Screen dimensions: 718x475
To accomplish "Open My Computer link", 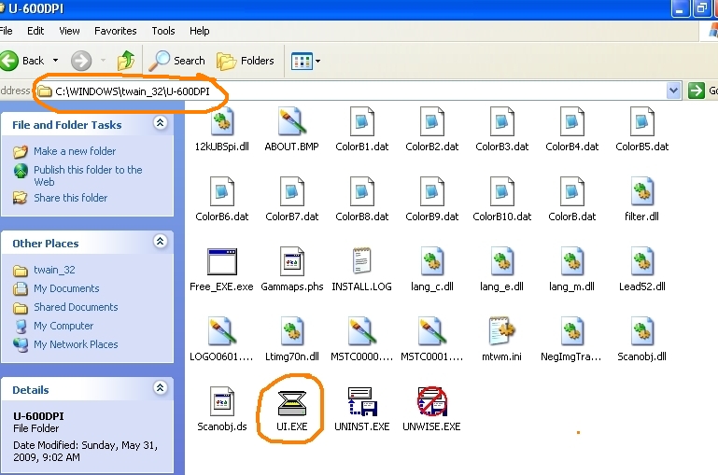I will pos(63,326).
